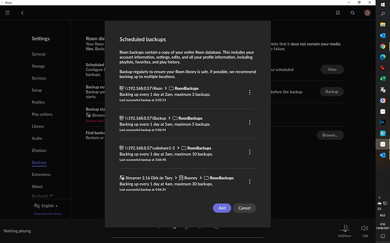Open Storage settings section
Image resolution: width=390 pixels, height=243 pixels.
pyautogui.click(x=38, y=66)
